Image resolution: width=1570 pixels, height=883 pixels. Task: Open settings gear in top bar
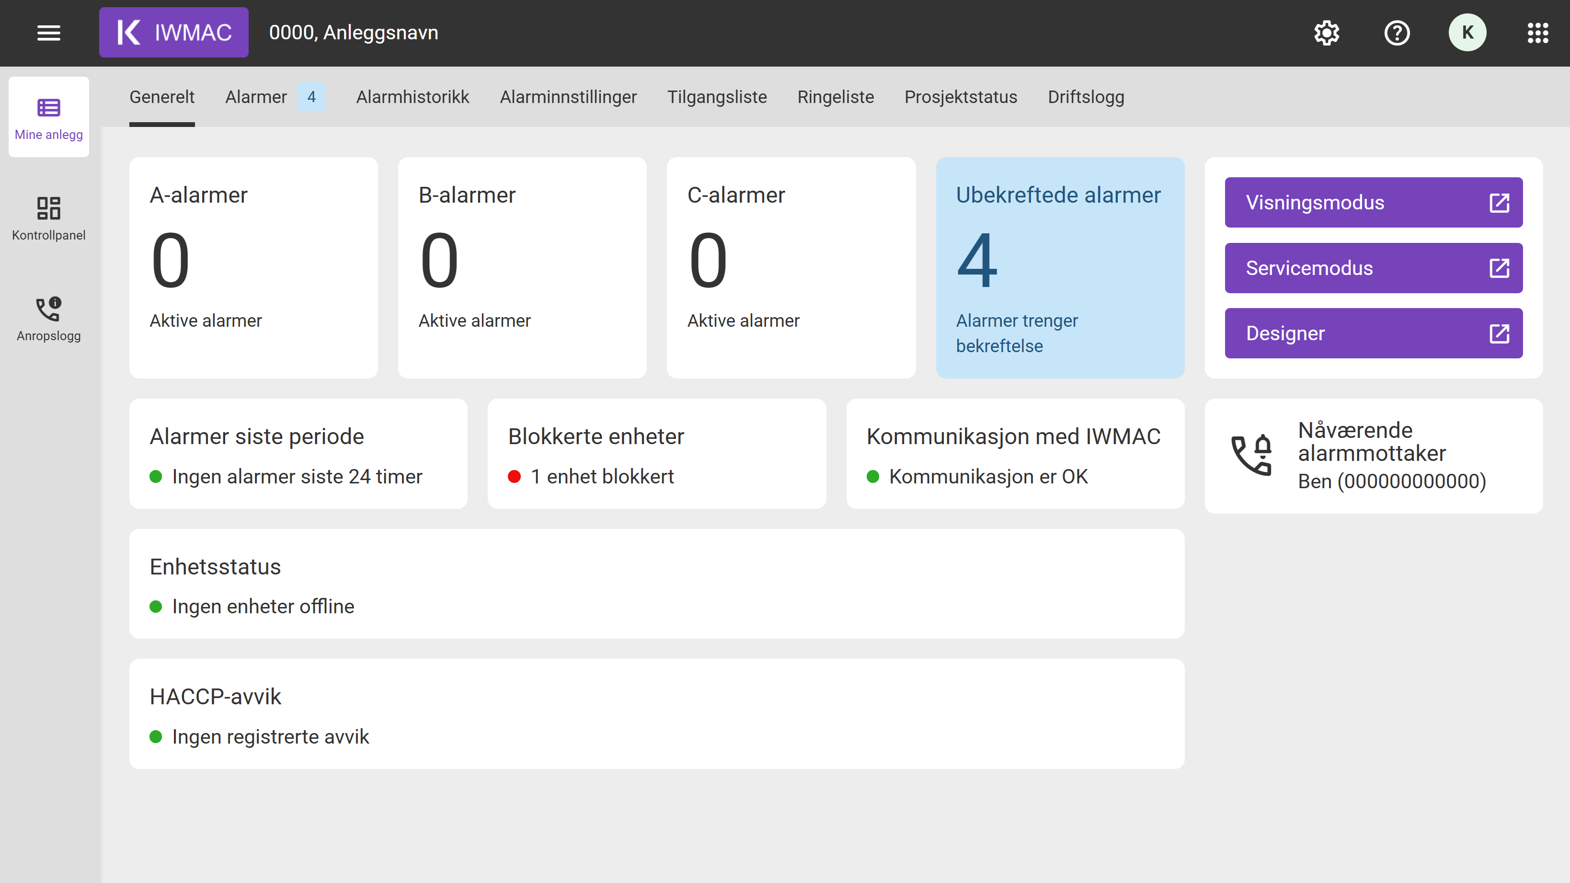point(1326,33)
